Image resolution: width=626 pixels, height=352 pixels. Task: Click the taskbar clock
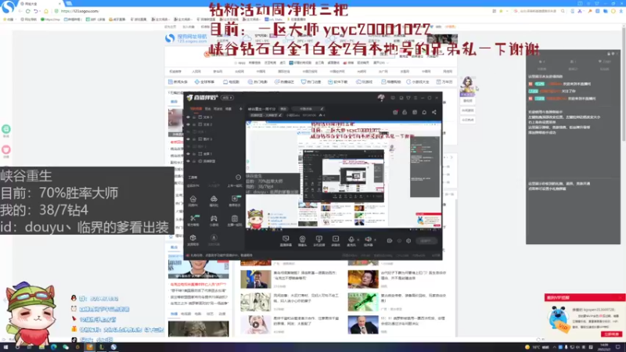(x=604, y=347)
